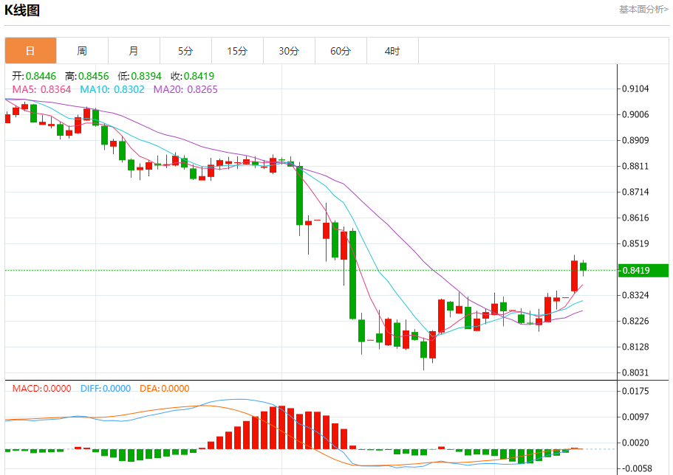Click the 0.9104 price axis label
Screen dimensions: 673x475
point(635,89)
